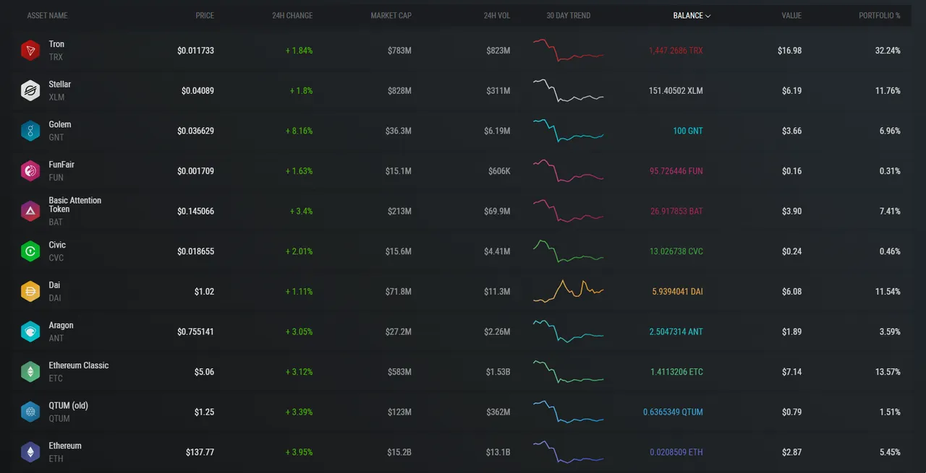926x473 pixels.
Task: Click the + 8.16% Golem change
Action: 299,131
